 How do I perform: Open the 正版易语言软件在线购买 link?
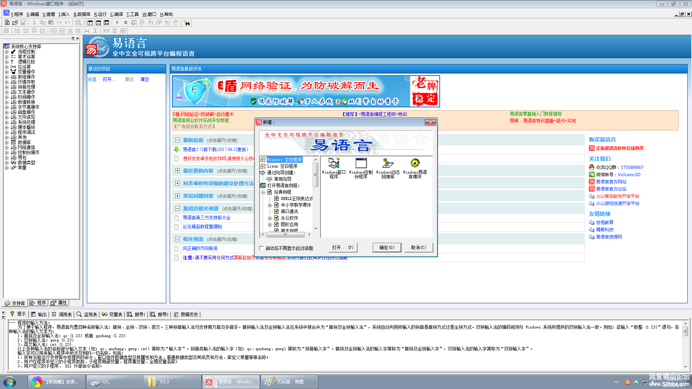click(620, 148)
